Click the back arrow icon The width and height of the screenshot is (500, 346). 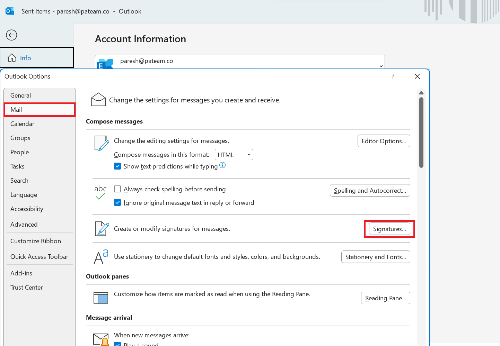coord(11,35)
